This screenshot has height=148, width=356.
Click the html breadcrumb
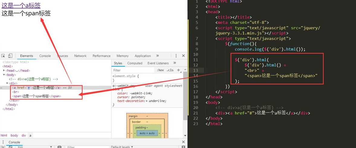[x=4, y=135]
